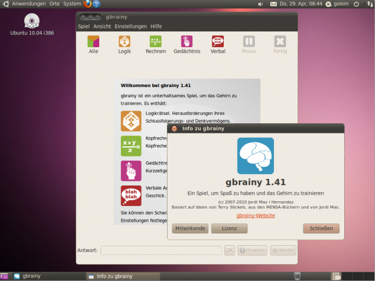Click the show desktop button in the bottom panel

point(4,276)
